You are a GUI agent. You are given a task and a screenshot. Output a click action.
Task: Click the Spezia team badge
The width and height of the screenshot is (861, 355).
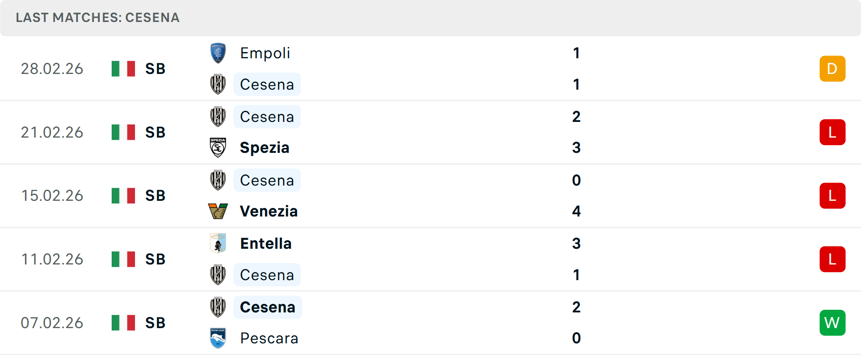tap(218, 147)
